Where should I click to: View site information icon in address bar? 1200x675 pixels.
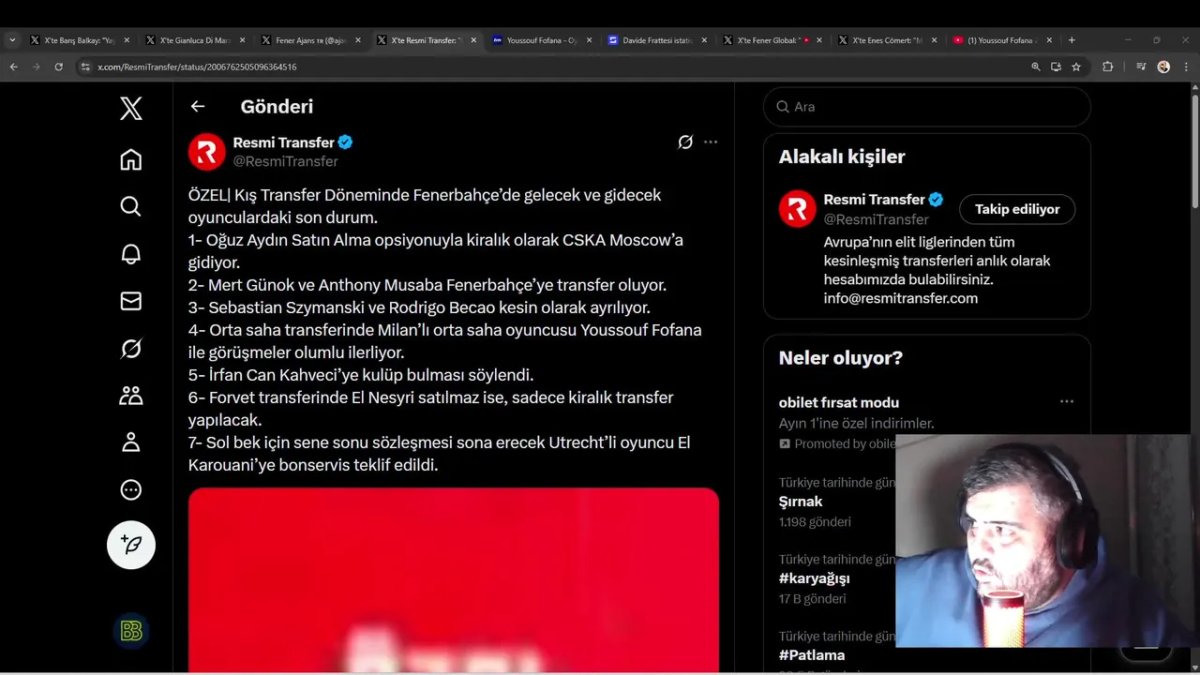click(x=85, y=67)
